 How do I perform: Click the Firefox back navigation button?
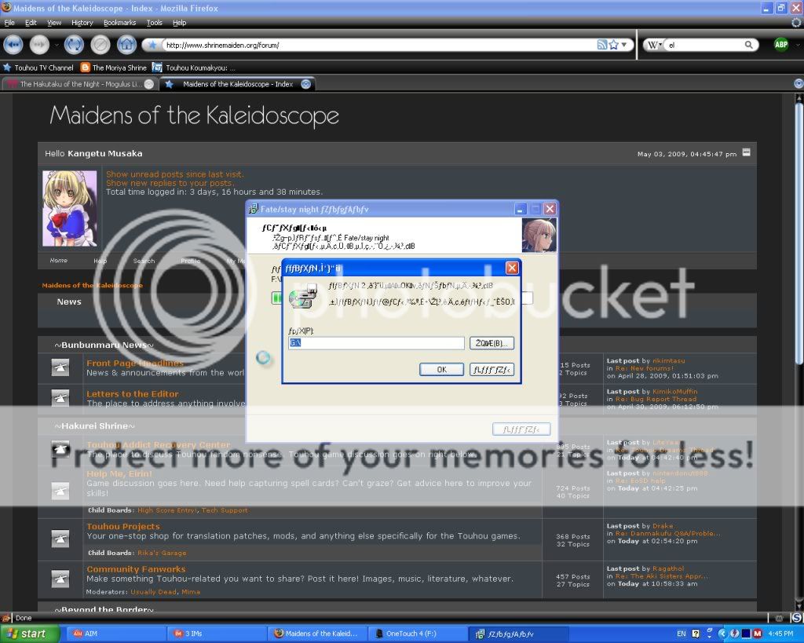tap(14, 45)
